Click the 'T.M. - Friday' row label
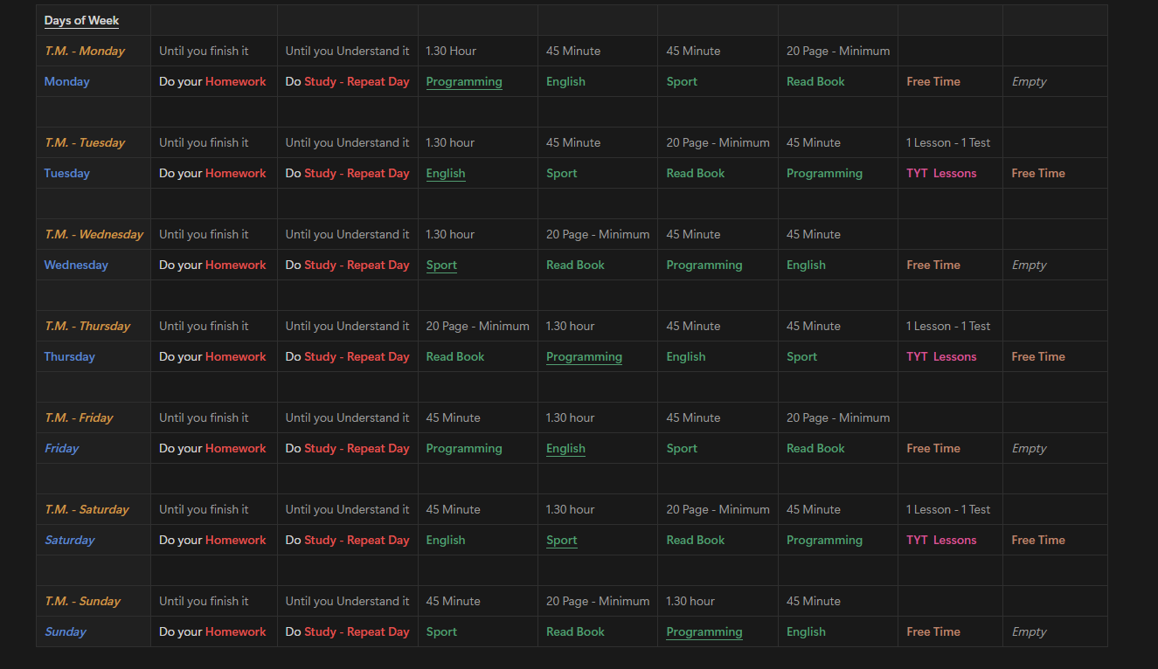The image size is (1158, 669). pyautogui.click(x=79, y=417)
